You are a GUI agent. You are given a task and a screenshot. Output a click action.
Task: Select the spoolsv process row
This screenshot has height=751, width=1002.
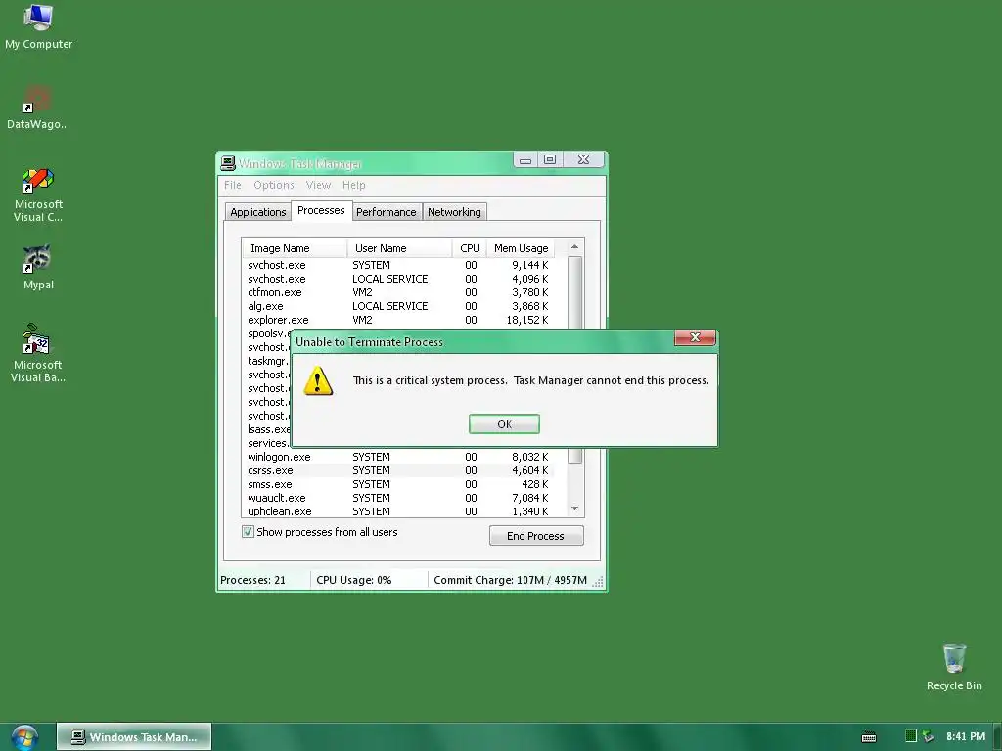point(268,333)
